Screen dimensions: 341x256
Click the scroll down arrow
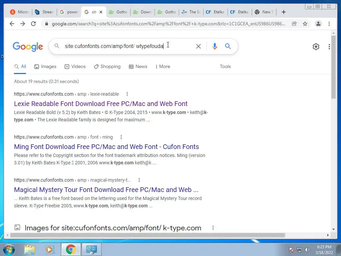point(333,229)
